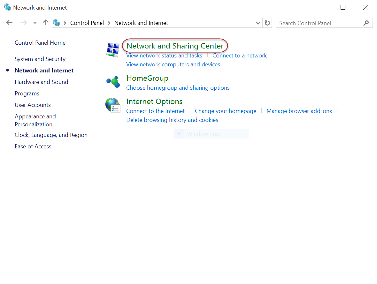Expand the chevron after Control Panel breadcrumb
Screen dimensions: 377x284
pos(109,23)
